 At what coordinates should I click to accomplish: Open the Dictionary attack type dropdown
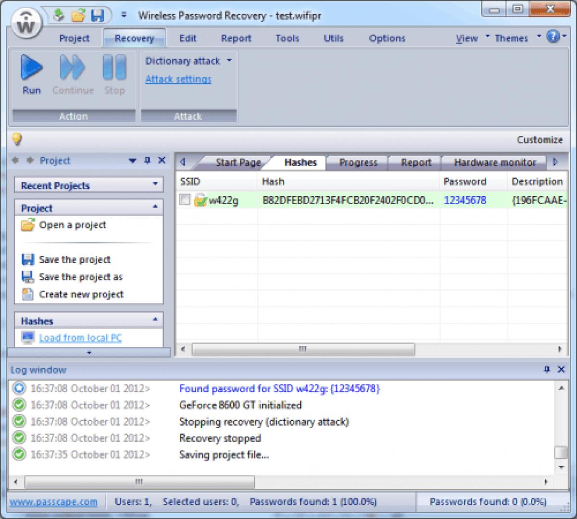point(229,61)
